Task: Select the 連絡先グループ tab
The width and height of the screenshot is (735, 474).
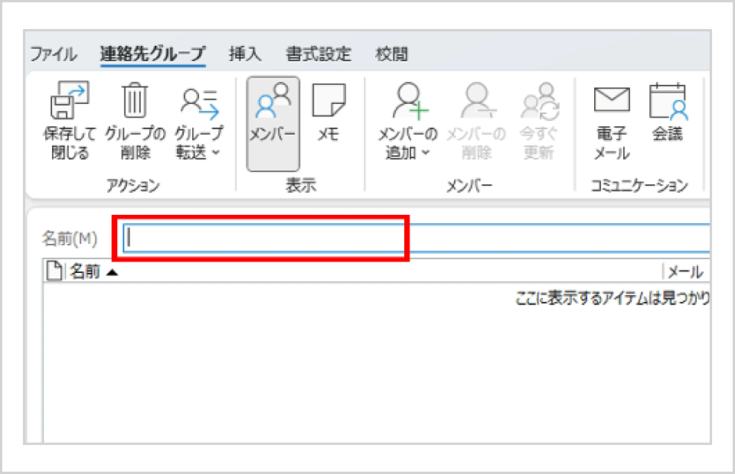Action: click(x=153, y=54)
